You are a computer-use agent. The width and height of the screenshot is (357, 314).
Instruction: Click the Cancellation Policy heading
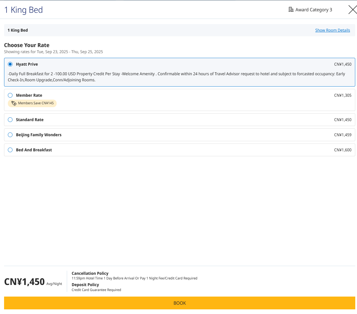(x=90, y=273)
